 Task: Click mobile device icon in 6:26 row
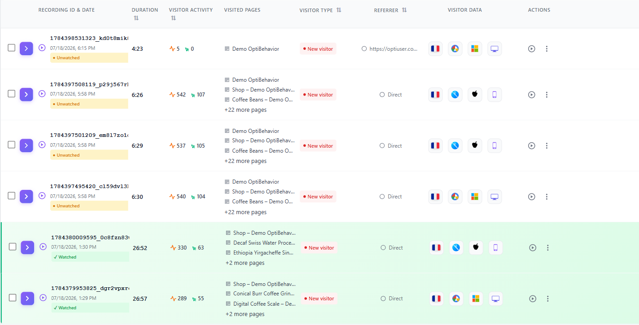pos(495,95)
